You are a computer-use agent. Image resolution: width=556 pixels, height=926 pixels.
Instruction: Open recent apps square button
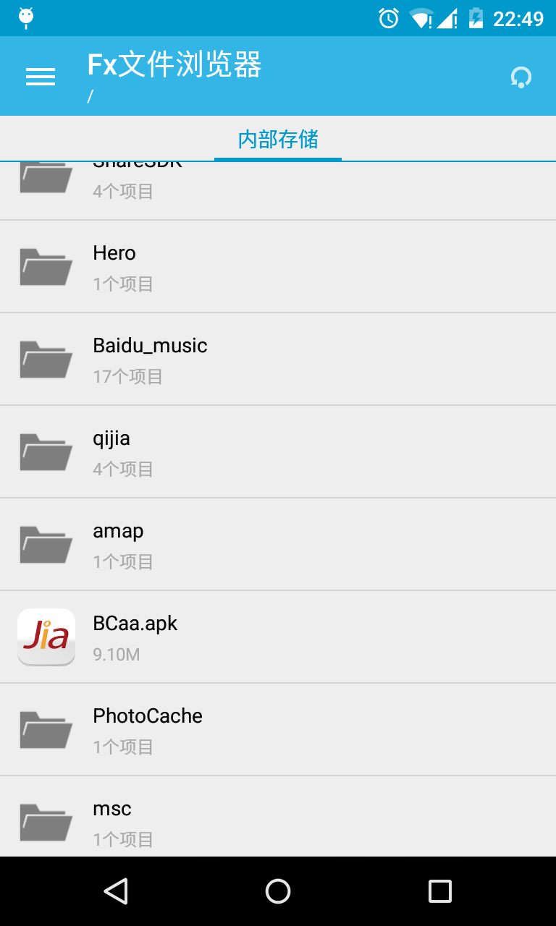click(x=440, y=891)
